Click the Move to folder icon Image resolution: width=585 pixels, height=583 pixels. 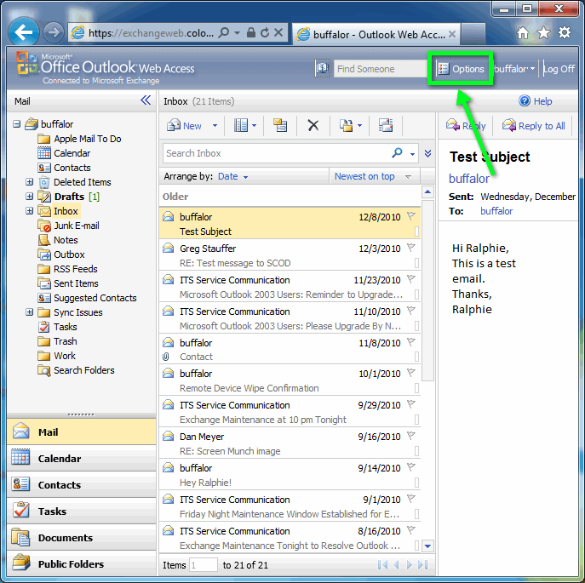(346, 125)
